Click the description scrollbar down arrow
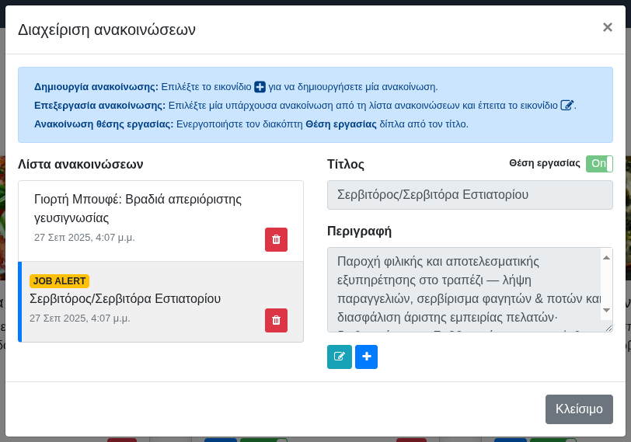This screenshot has width=631, height=442. 606,310
